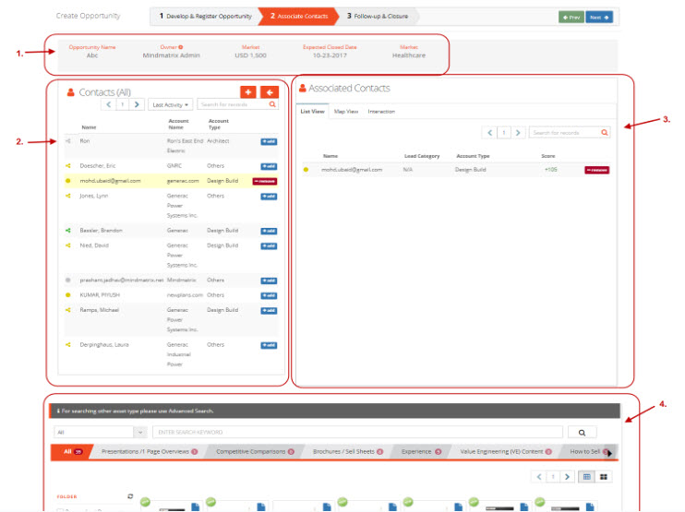The image size is (685, 512).
Task: Open the Last Activity sort dropdown
Action: [x=171, y=105]
